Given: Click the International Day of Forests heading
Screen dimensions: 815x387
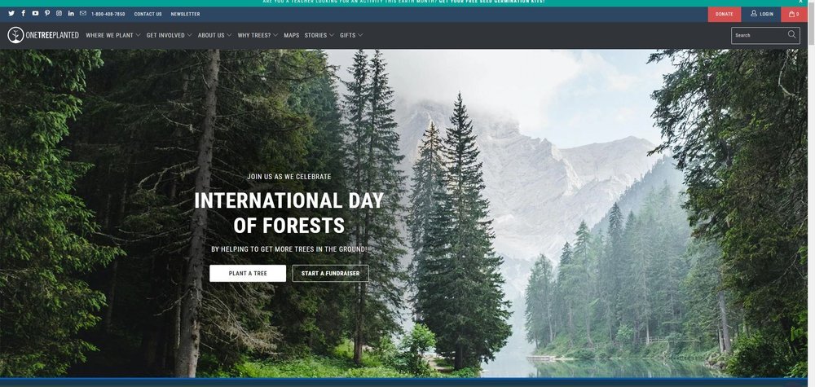Looking at the screenshot, I should 289,213.
